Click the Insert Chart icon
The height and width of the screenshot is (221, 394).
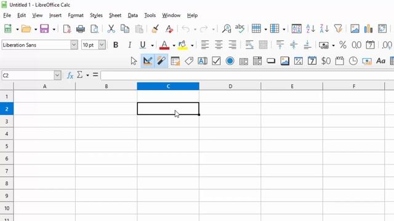[x=368, y=29]
